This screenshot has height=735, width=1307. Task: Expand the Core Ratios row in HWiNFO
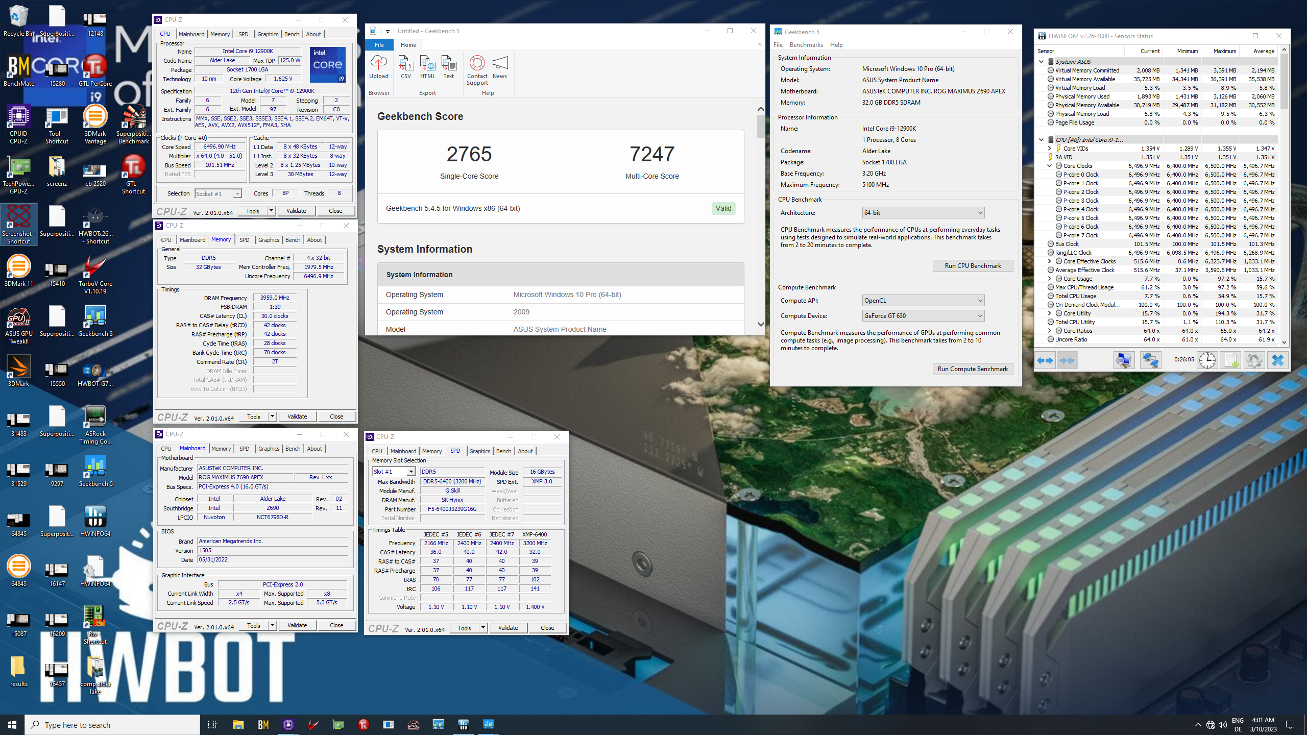[1050, 331]
